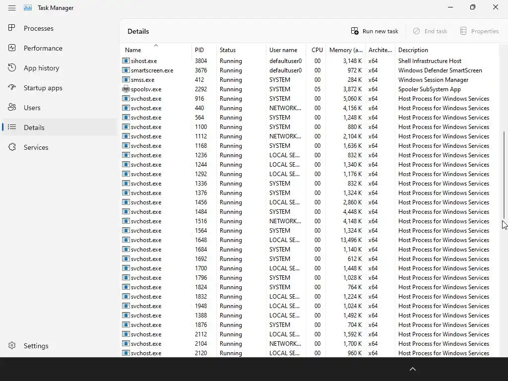Select svchost.exe with PID 1948
Image resolution: width=508 pixels, height=381 pixels.
point(310,306)
